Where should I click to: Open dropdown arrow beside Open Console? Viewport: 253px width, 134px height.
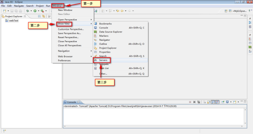[x=238, y=102]
